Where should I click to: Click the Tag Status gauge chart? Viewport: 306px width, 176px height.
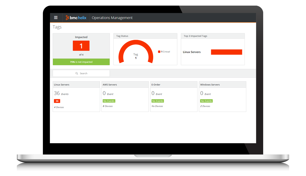click(136, 51)
